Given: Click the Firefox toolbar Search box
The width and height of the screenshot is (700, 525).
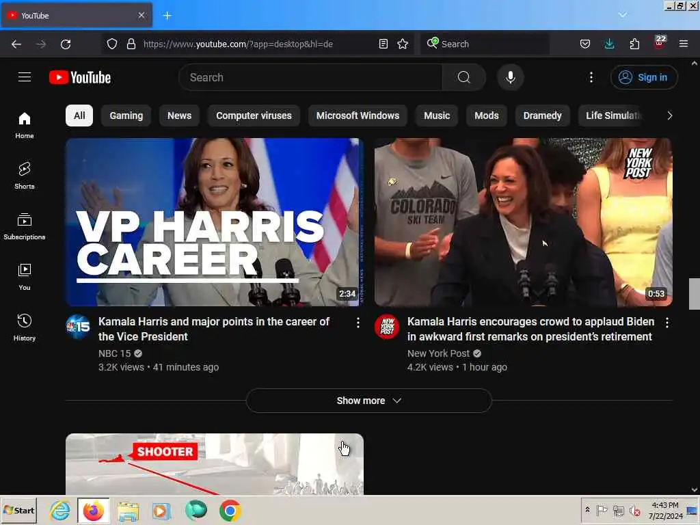Looking at the screenshot, I should click(x=485, y=44).
